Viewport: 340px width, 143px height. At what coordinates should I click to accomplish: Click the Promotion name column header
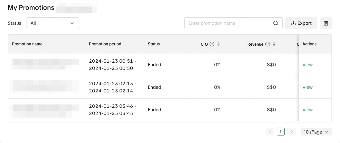27,44
